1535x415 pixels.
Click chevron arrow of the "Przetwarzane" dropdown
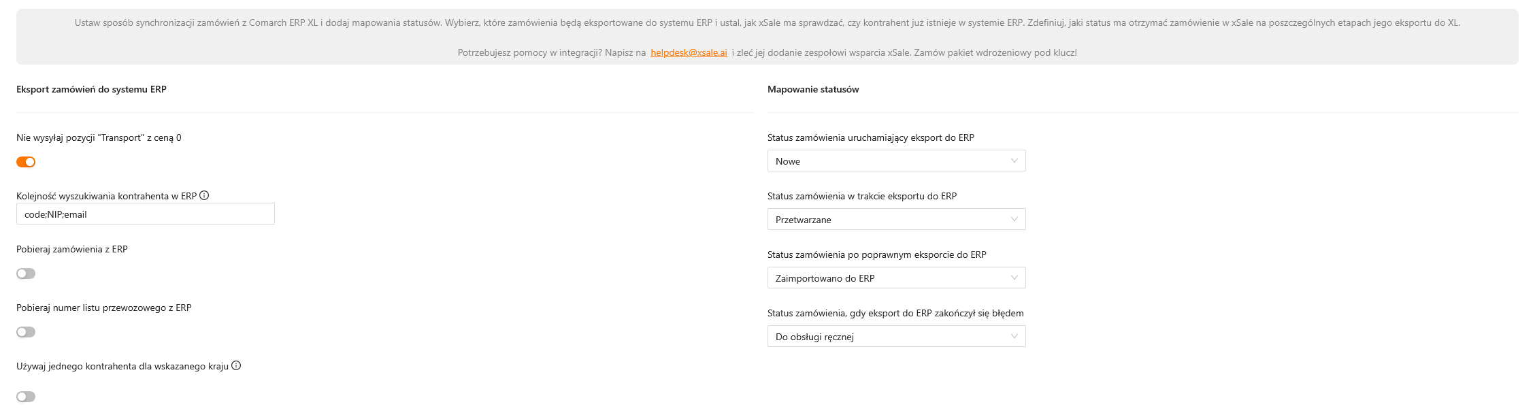click(x=1014, y=220)
